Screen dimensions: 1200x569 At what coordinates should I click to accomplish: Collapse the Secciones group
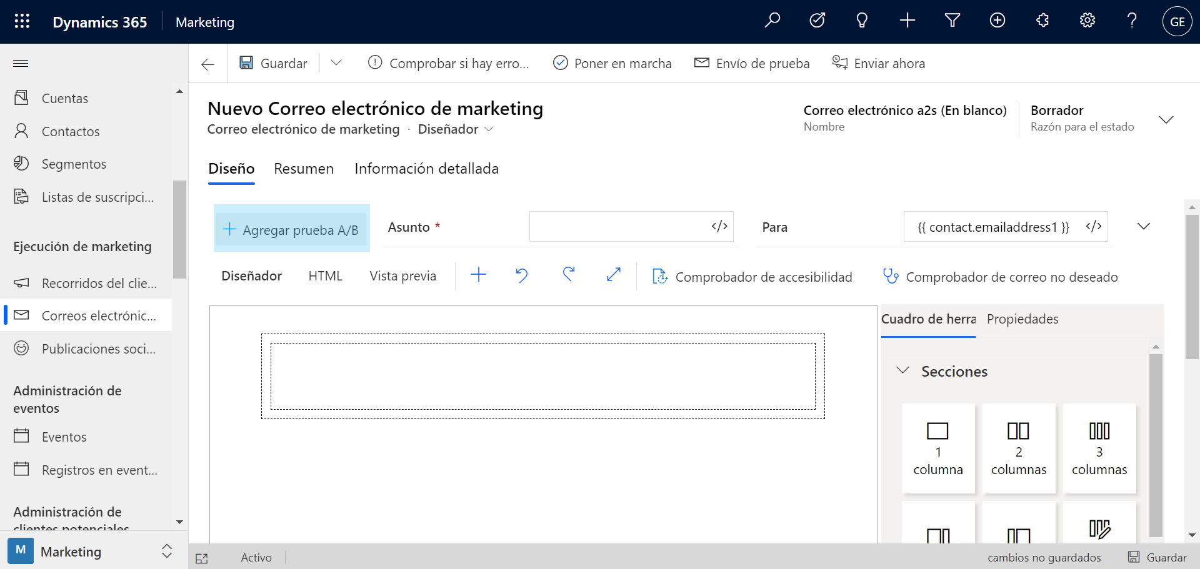pyautogui.click(x=902, y=370)
